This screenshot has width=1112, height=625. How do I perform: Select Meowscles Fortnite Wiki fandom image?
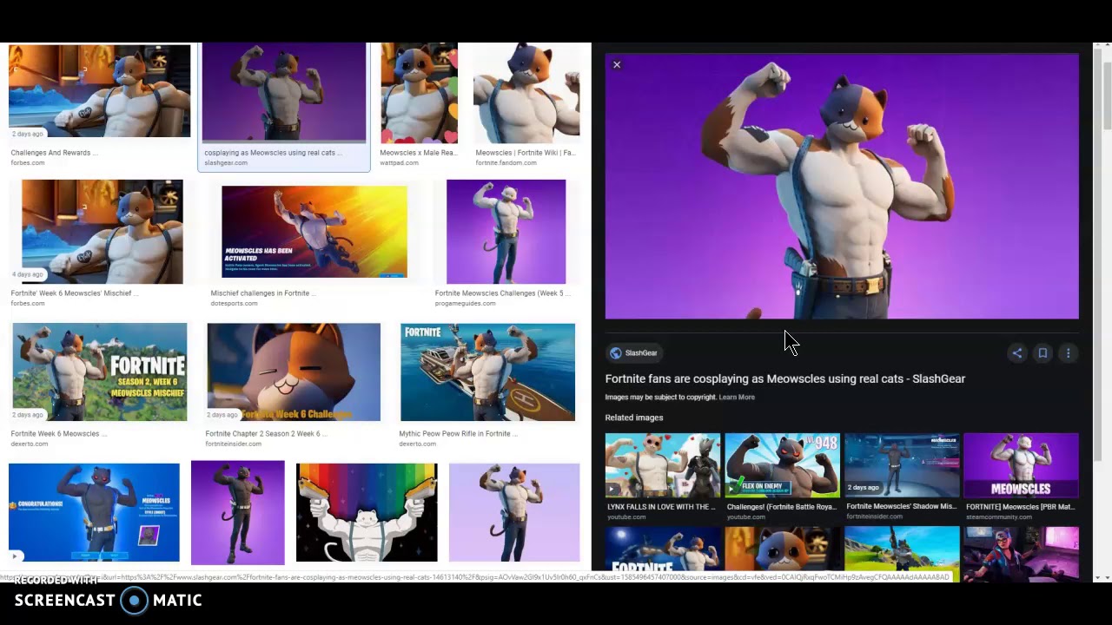pos(526,93)
